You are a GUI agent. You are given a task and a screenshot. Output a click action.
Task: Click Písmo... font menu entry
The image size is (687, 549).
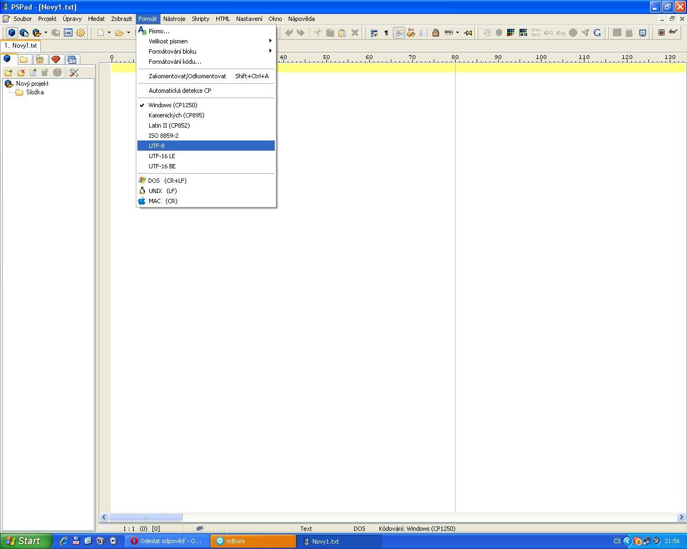coord(159,31)
